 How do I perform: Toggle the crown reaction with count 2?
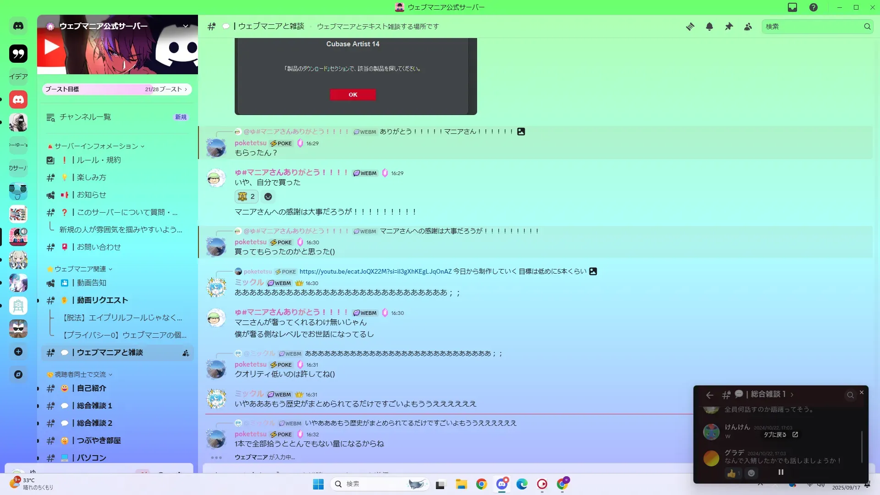[247, 197]
